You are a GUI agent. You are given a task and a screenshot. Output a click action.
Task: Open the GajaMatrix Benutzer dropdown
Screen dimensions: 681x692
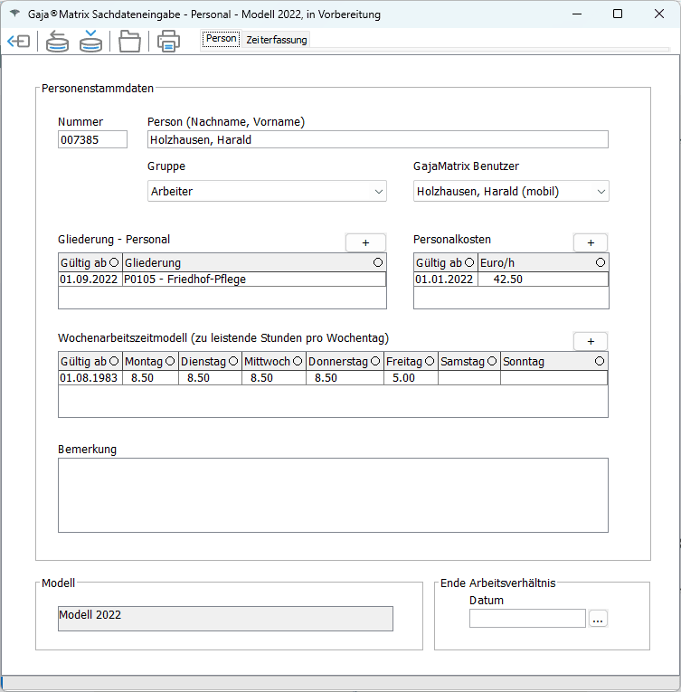tap(601, 192)
